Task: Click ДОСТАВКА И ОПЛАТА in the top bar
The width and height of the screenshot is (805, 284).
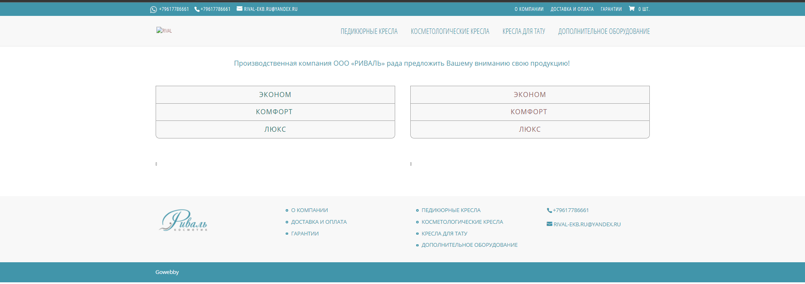Action: [572, 9]
